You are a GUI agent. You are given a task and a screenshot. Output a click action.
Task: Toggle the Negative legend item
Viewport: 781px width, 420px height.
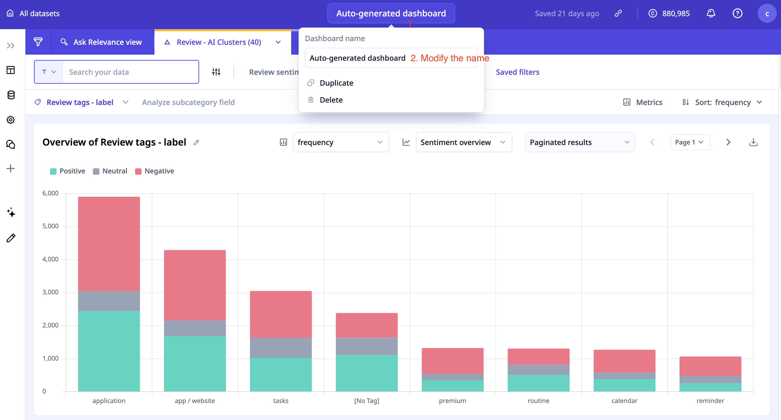[154, 171]
